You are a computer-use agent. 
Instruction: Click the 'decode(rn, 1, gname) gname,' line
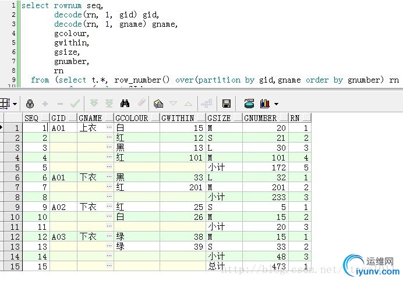(x=116, y=24)
